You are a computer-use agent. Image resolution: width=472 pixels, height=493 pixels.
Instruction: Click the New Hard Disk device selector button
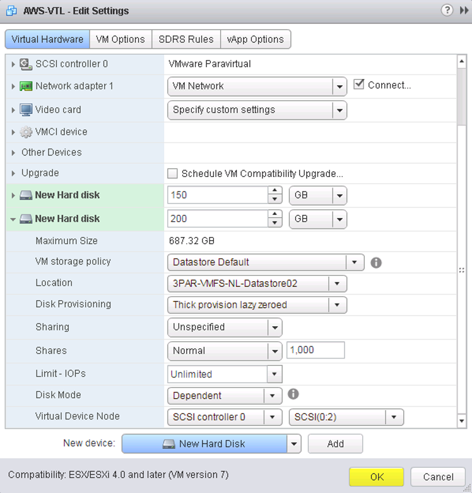click(204, 444)
